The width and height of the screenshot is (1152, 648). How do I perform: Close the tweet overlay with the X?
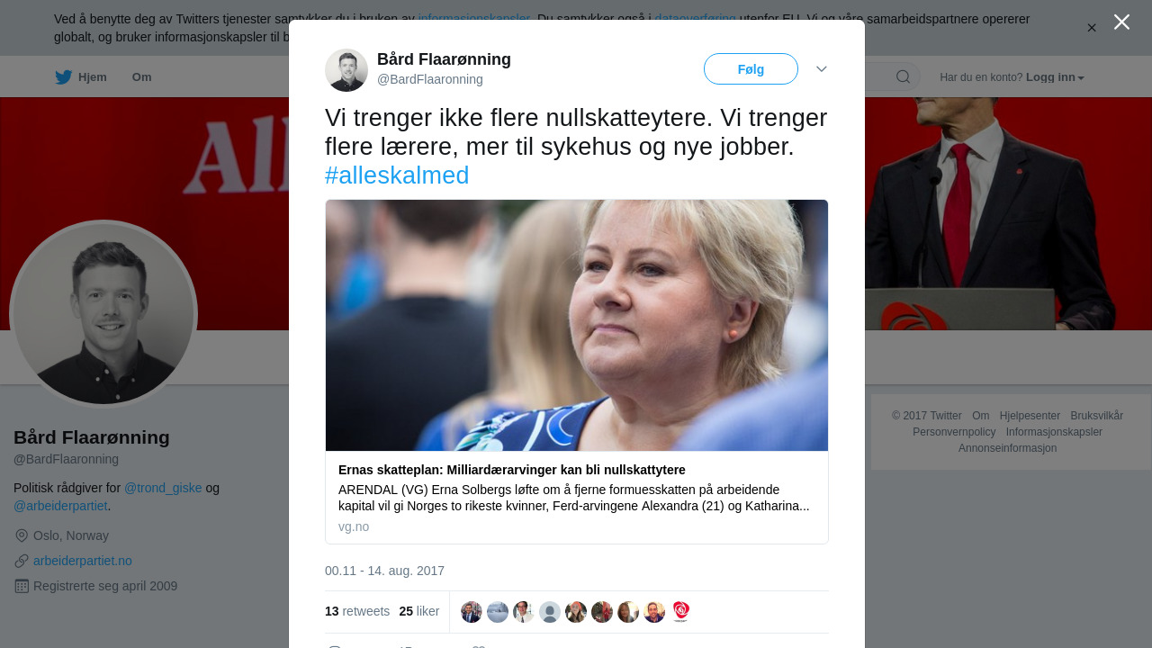1121,22
